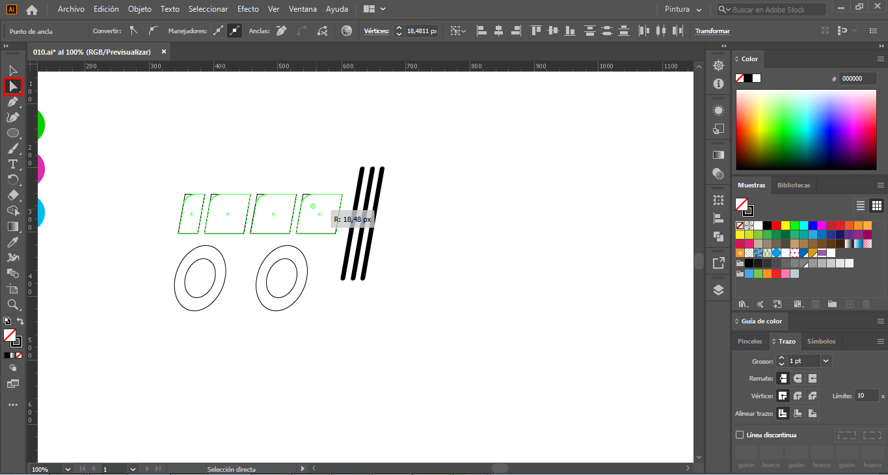Select the Type tool
888x475 pixels.
point(13,164)
